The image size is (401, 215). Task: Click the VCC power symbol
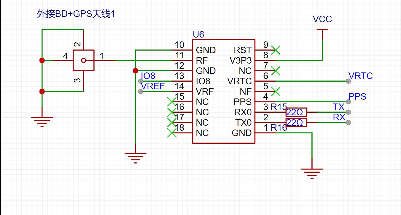(x=322, y=29)
